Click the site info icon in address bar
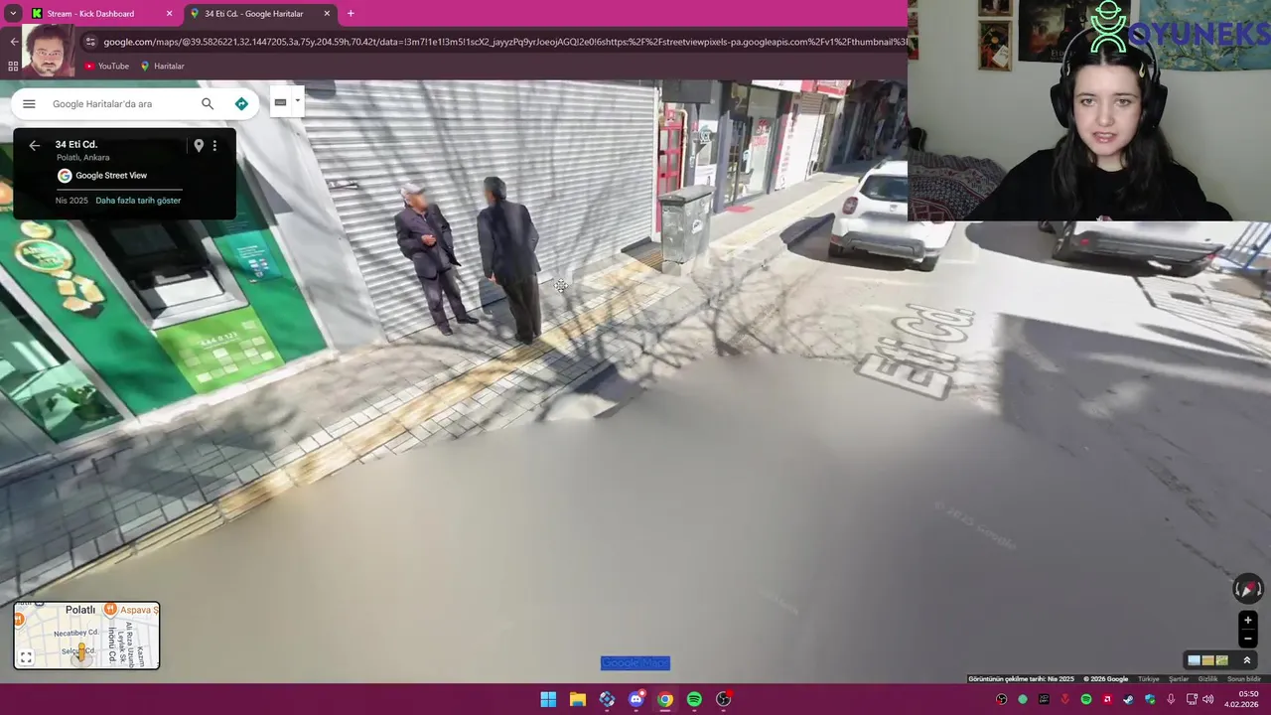The width and height of the screenshot is (1271, 715). pos(90,42)
